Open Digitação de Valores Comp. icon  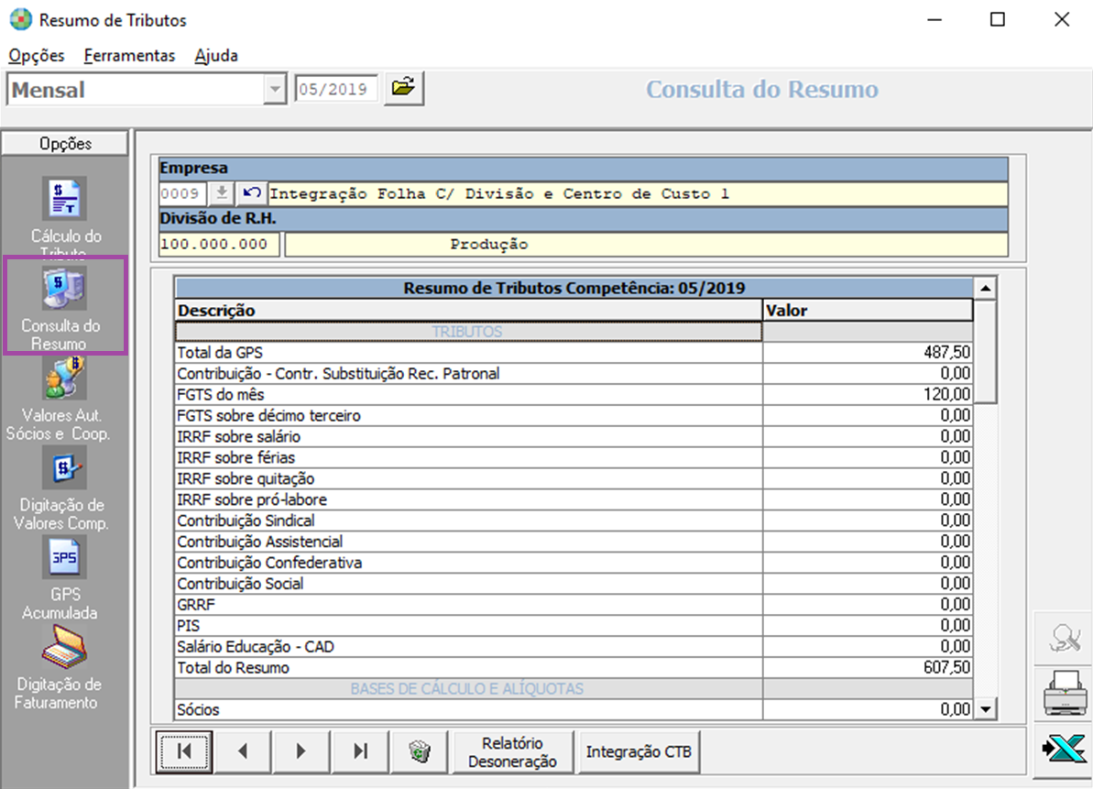[65, 467]
